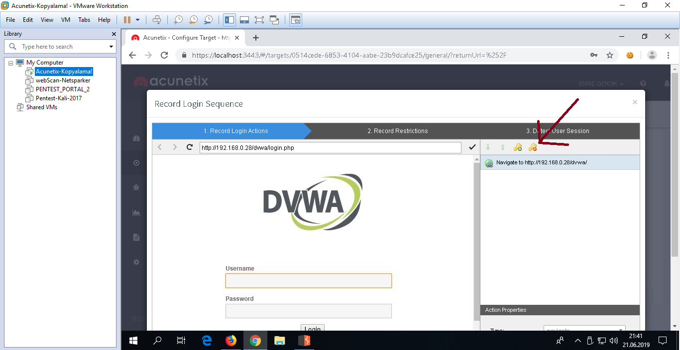
Task: Open the VMware snapshot manager
Action: pyautogui.click(x=208, y=20)
